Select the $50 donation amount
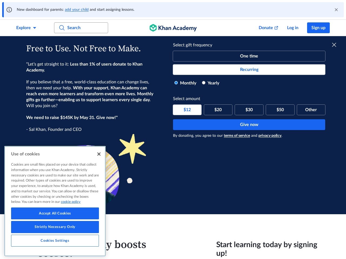 click(x=280, y=110)
